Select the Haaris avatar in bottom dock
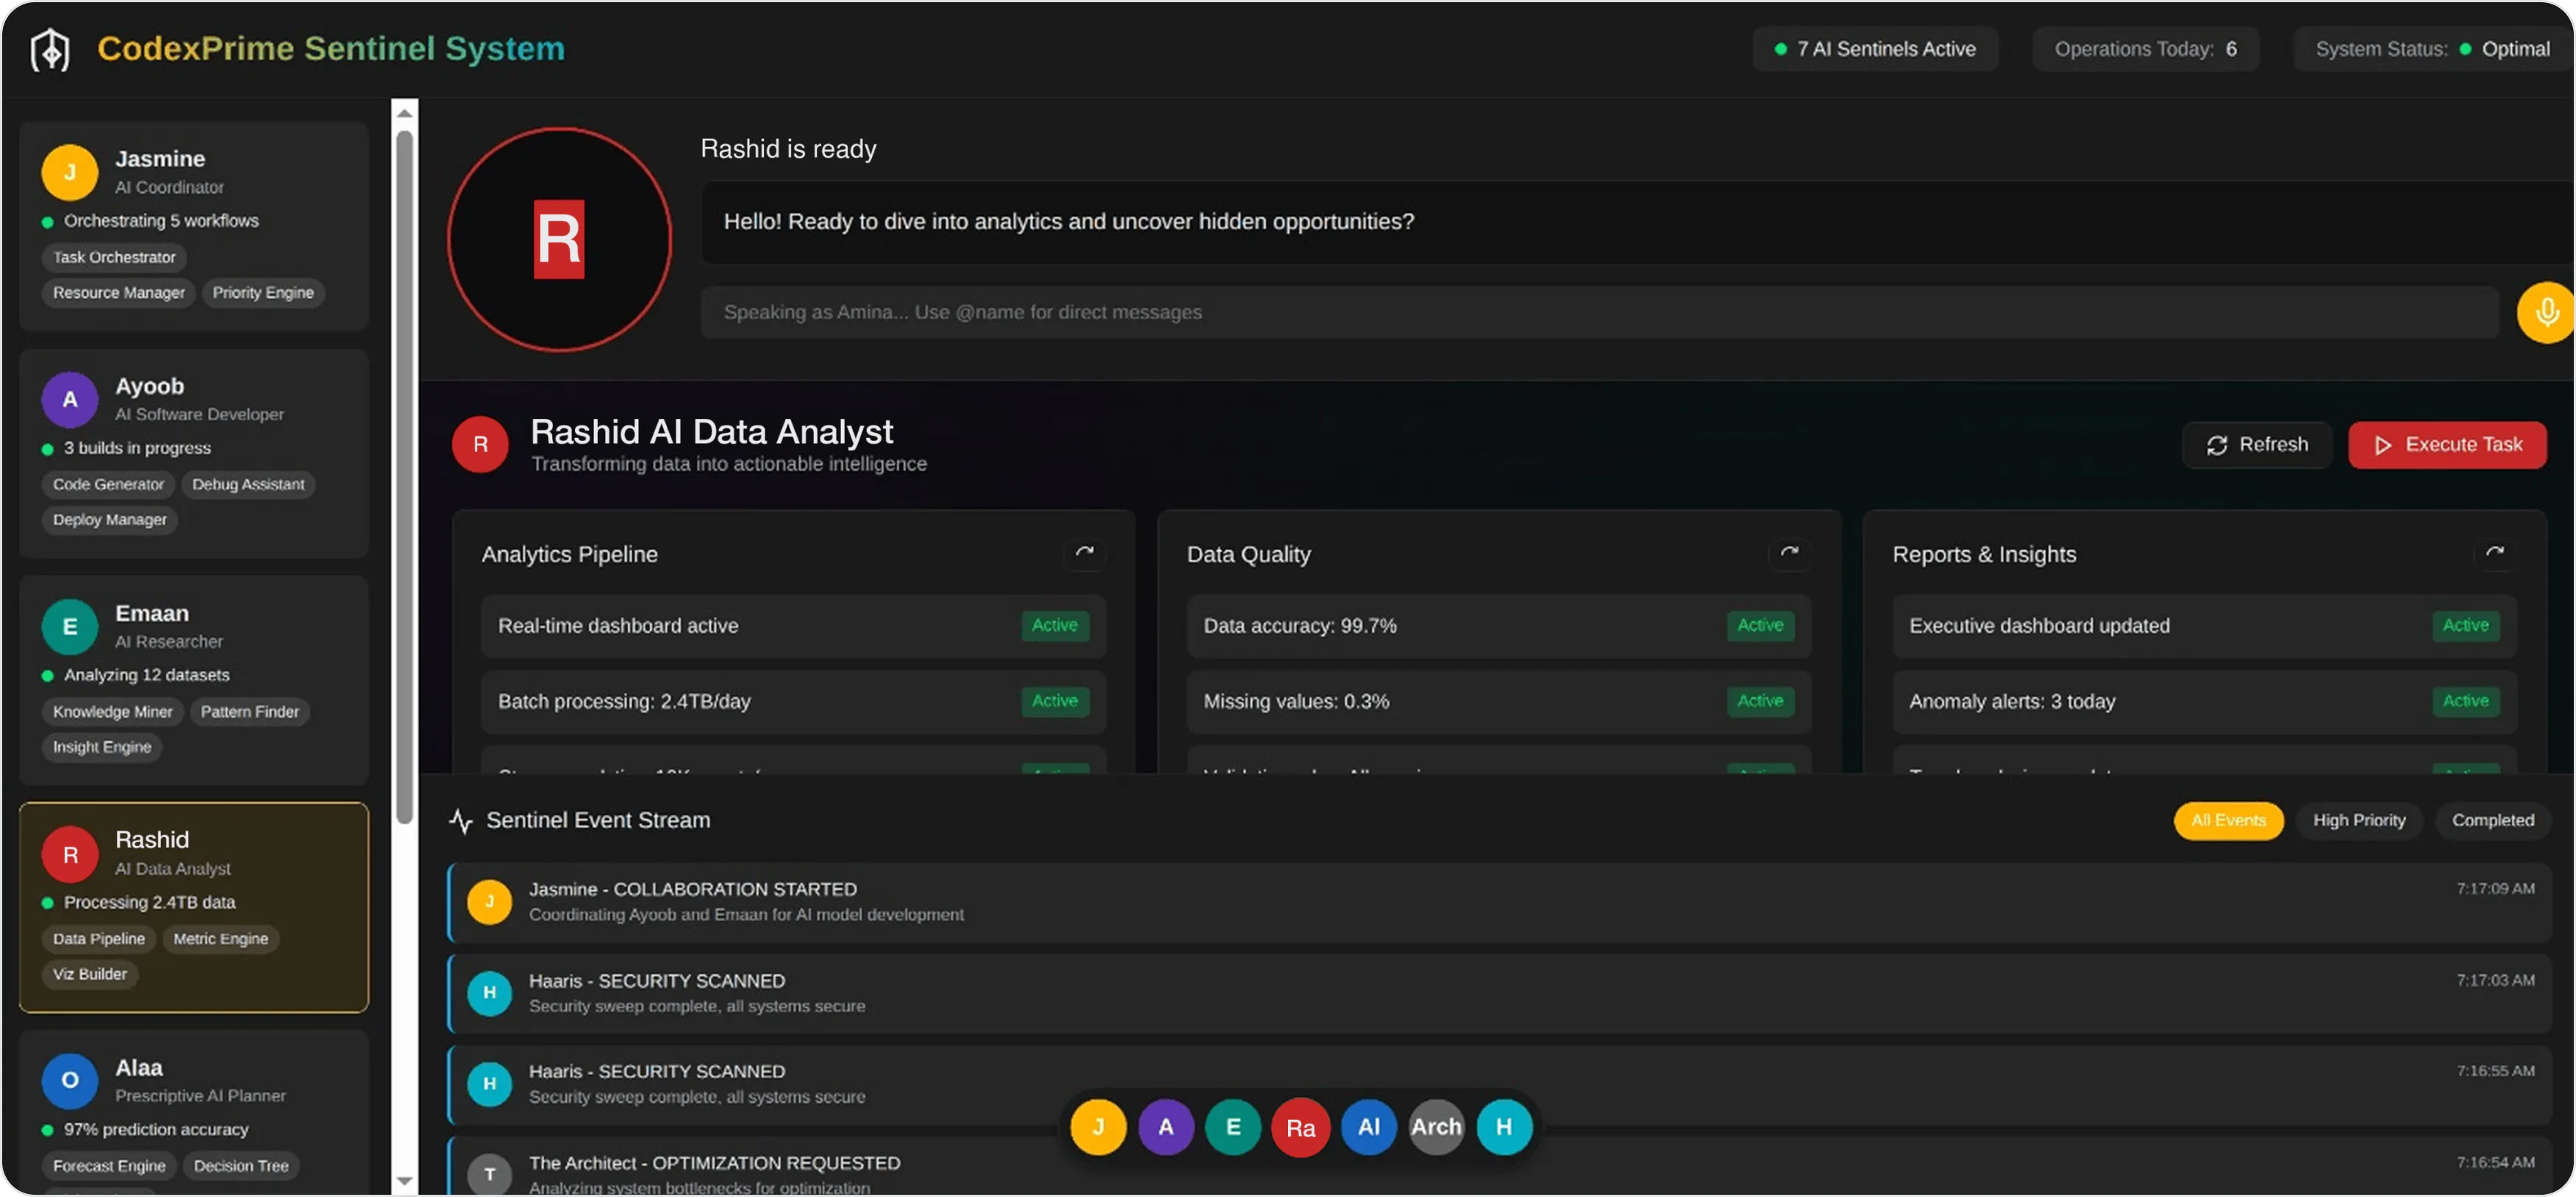Image resolution: width=2576 pixels, height=1197 pixels. (x=1503, y=1127)
